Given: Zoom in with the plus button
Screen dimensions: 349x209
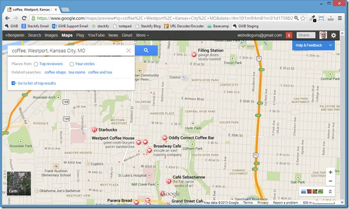Looking at the screenshot, I should click(330, 172).
